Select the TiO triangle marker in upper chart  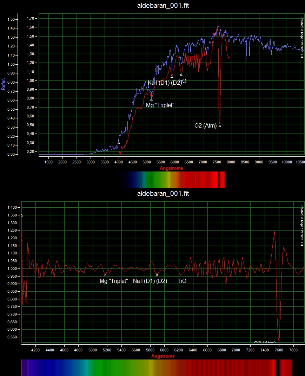coord(181,74)
